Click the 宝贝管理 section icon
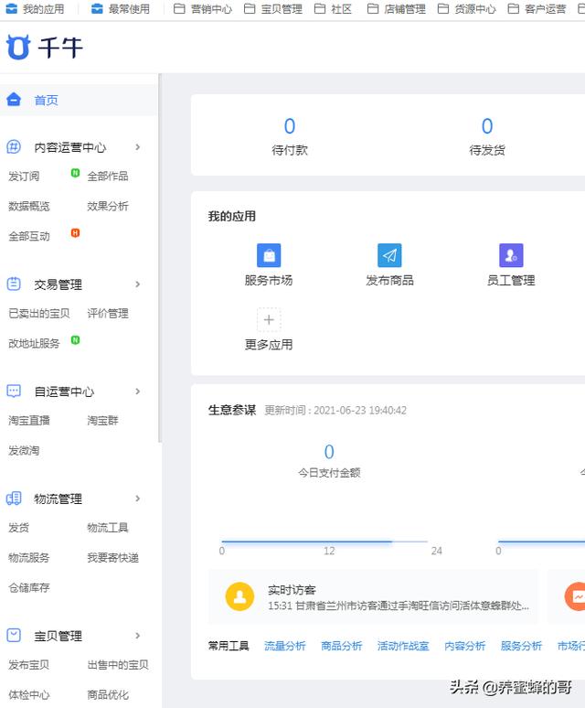Screen dimensions: 585x708 [14, 636]
